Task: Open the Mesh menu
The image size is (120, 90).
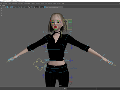Action: pos(10,3)
